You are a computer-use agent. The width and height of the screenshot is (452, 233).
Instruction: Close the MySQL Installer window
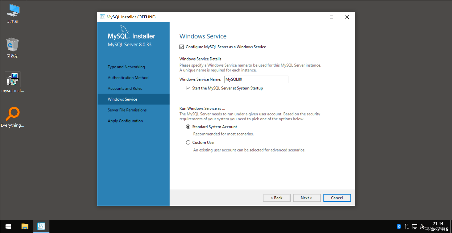click(347, 17)
